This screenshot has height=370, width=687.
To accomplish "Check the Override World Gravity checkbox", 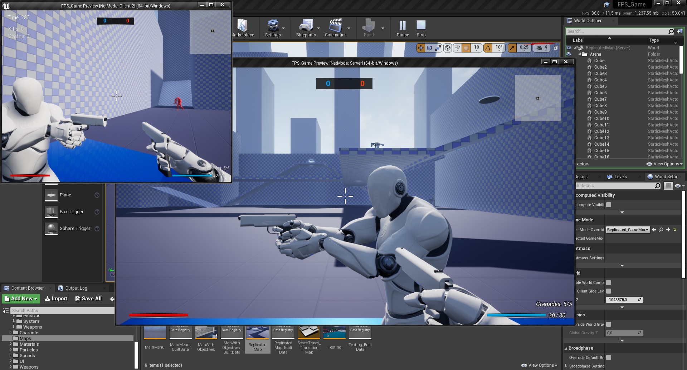I will tap(609, 325).
